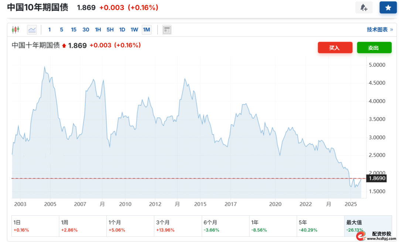Image resolution: width=399 pixels, height=244 pixels.
Task: Select the 1-minute interval
Action: pyautogui.click(x=50, y=29)
